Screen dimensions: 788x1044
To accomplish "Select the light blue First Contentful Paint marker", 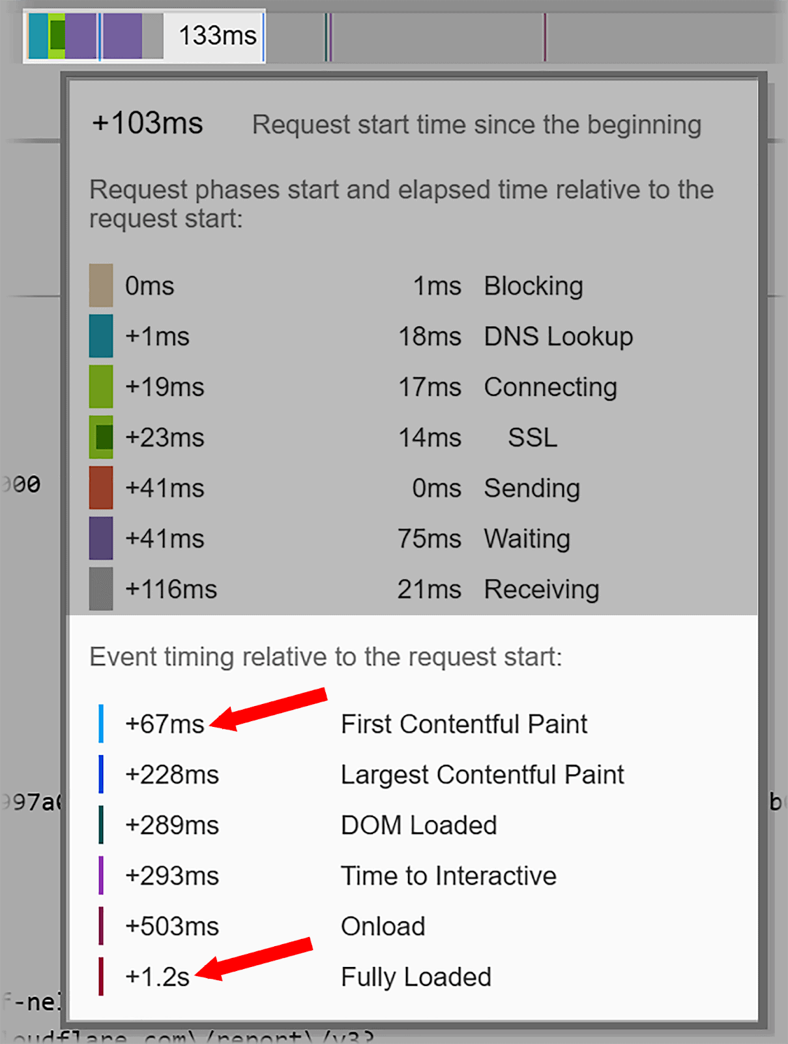I will (x=101, y=724).
